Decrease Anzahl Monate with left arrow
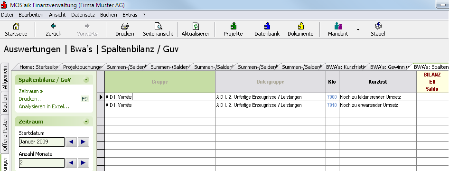Screen dimensions: 449x171 pos(71,163)
